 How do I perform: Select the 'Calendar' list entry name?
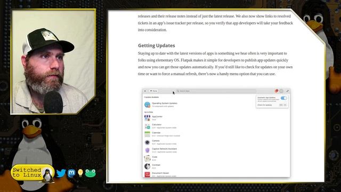point(156,133)
